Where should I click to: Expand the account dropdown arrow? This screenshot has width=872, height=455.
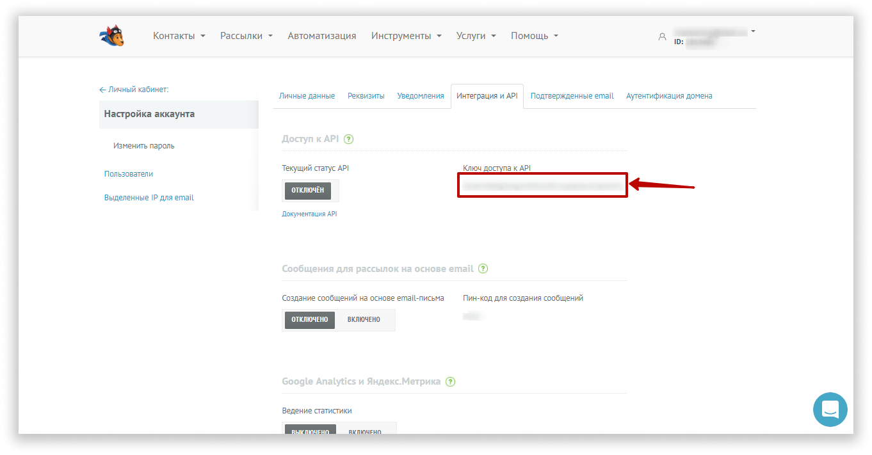(x=753, y=31)
